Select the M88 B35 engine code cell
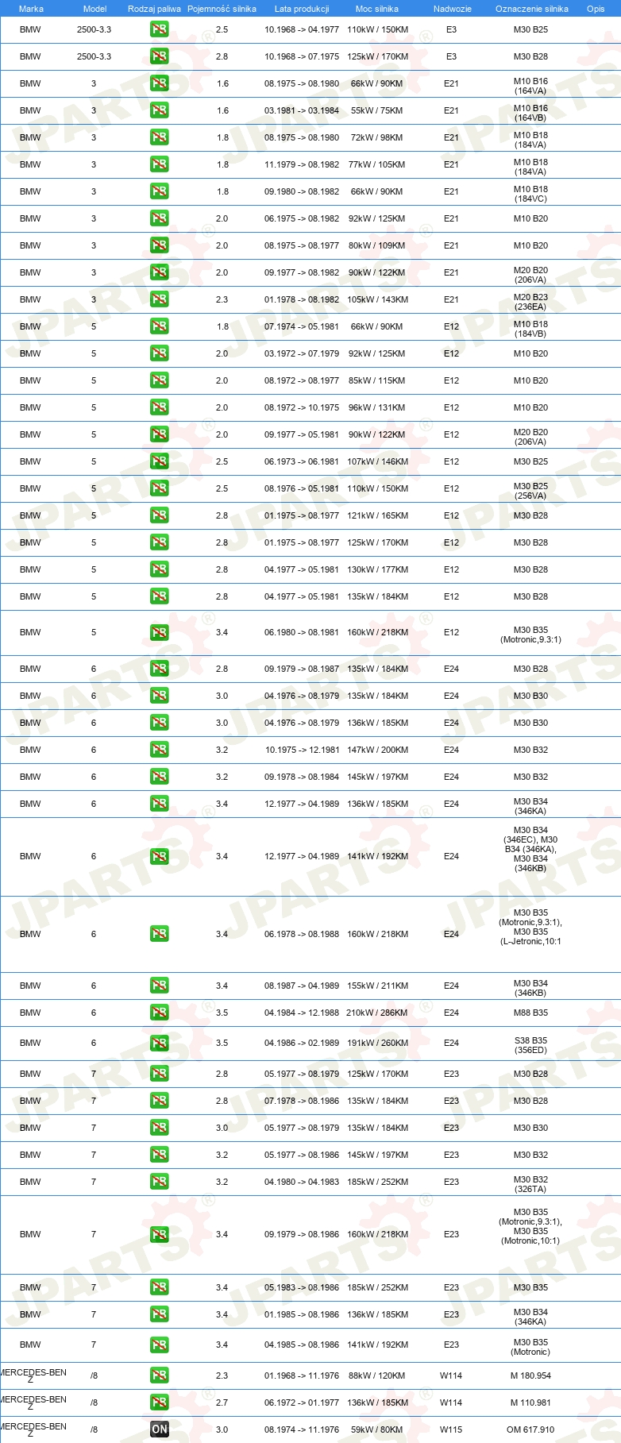The height and width of the screenshot is (1443, 621). click(x=530, y=1013)
